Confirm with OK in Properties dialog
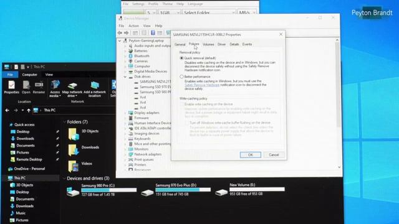399x224 pixels. 251,155
